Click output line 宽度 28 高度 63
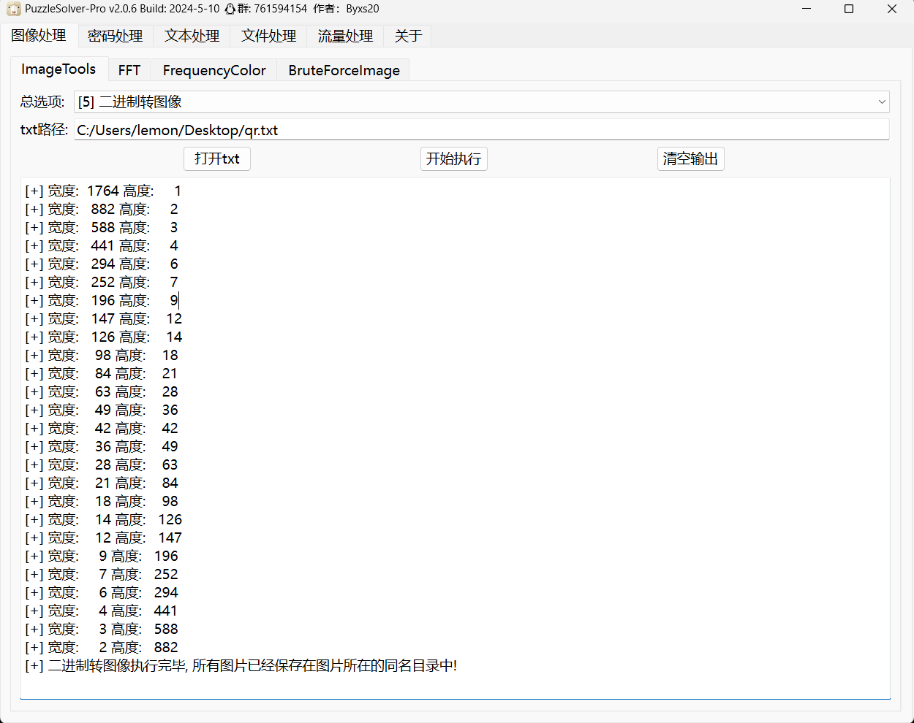 click(102, 465)
